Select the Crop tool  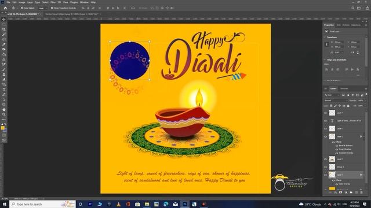(x=4, y=29)
